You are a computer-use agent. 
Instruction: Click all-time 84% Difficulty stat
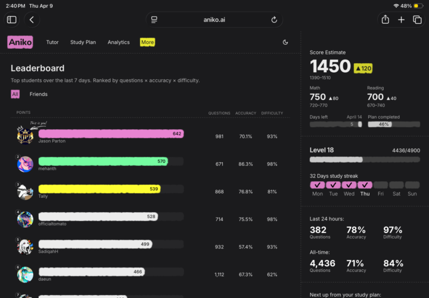[x=393, y=265]
